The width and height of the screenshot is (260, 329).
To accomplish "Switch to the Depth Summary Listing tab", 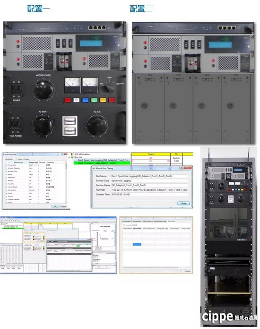I will click(160, 222).
